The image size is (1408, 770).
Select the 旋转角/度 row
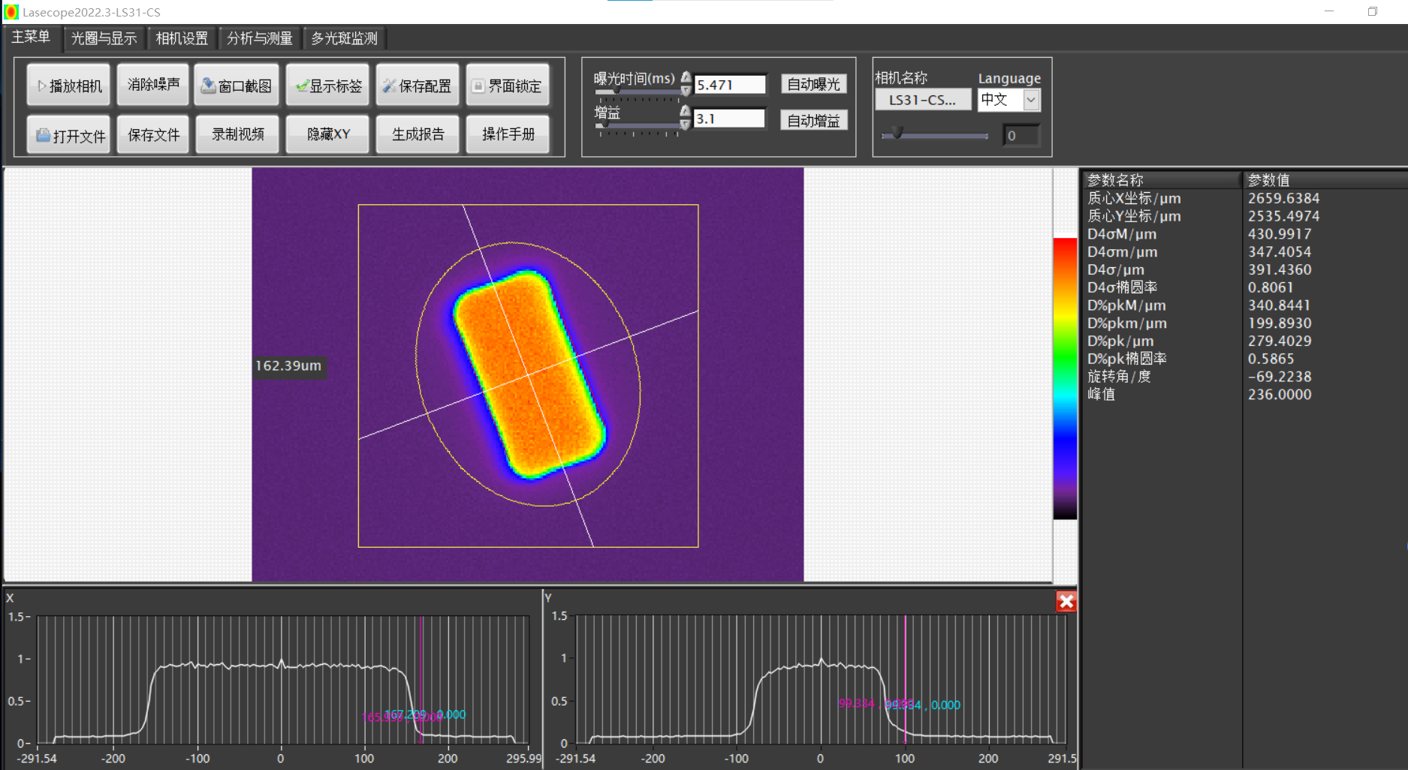click(x=1244, y=377)
